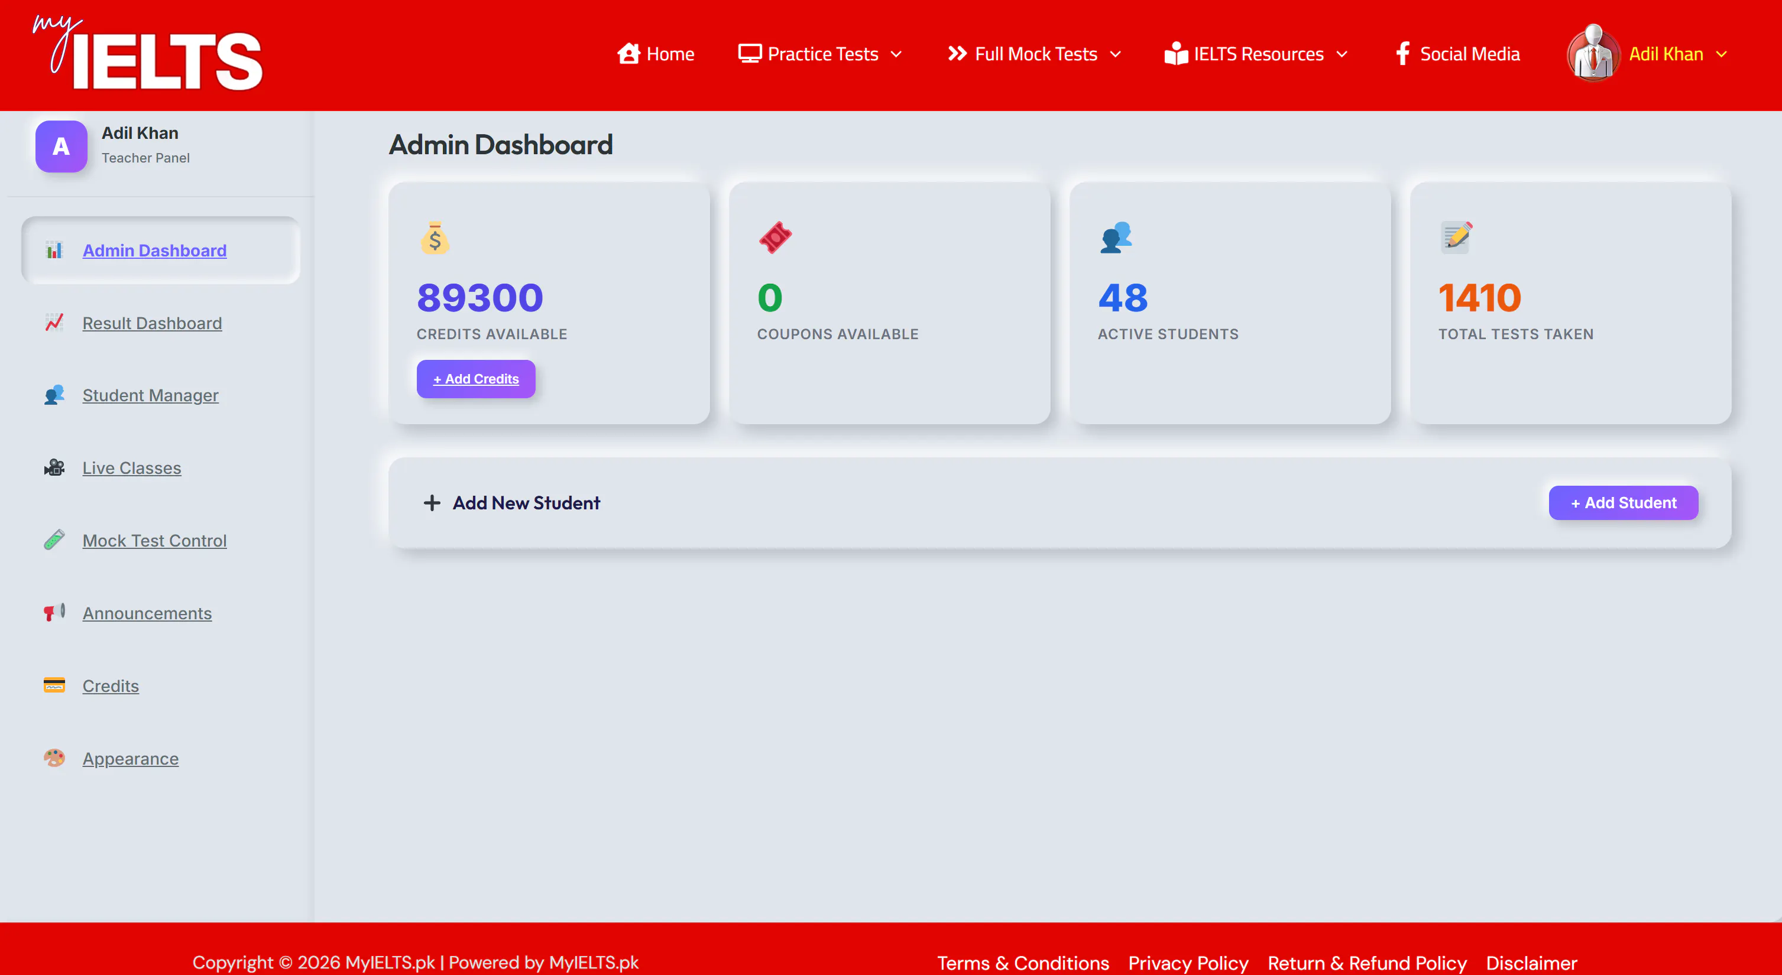Click the myIELTS logo
The image size is (1782, 975).
147,53
